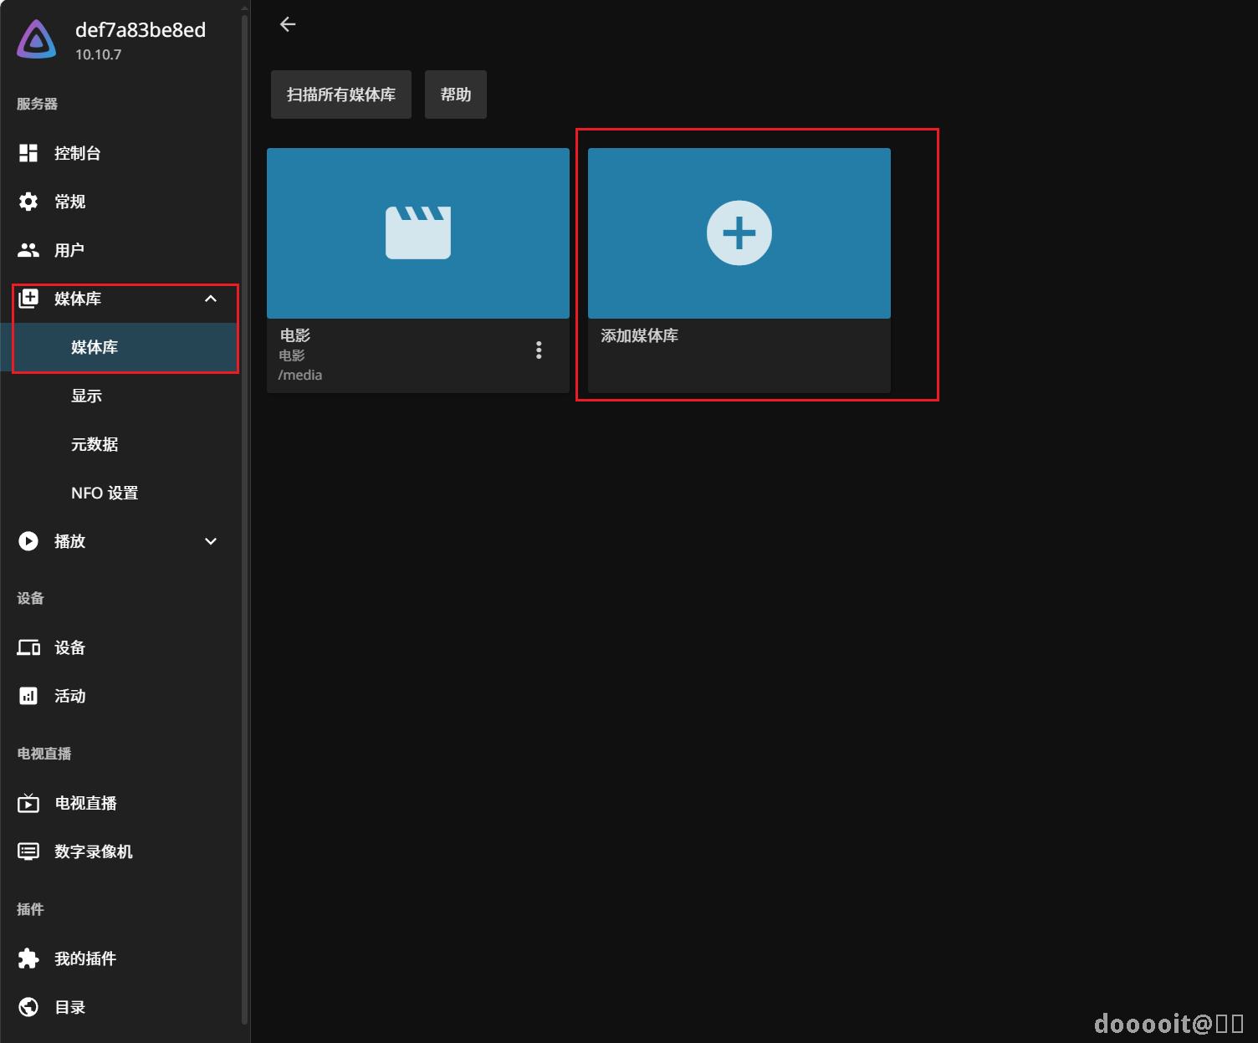Viewport: 1258px width, 1043px height.
Task: Click the 控制台 dashboard icon
Action: pyautogui.click(x=28, y=153)
